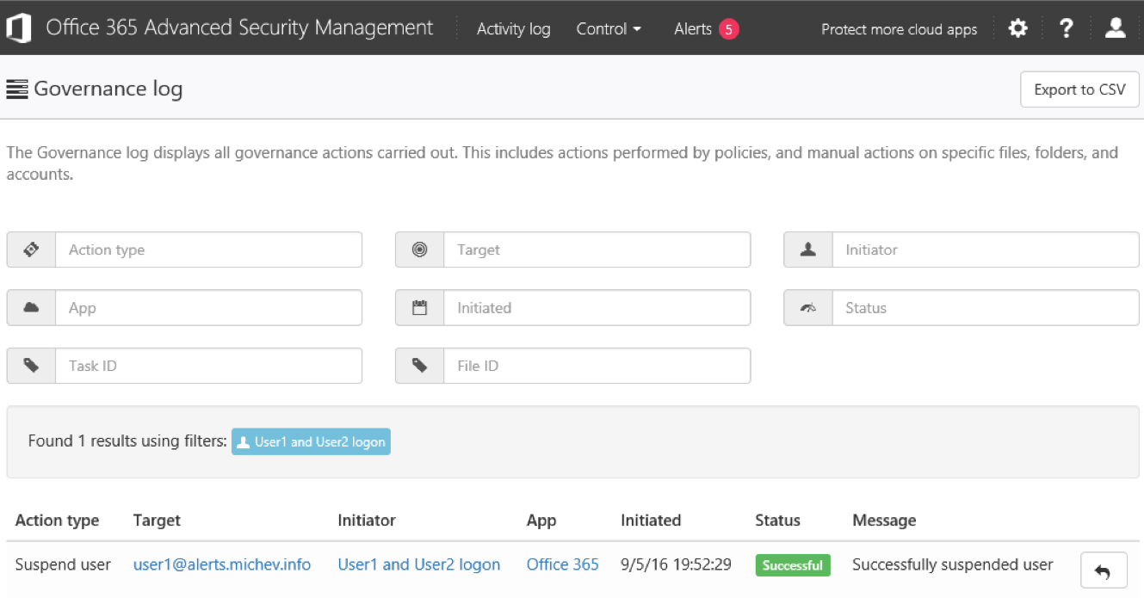Remove the User1 and User2 logon filter chip
Screen dimensions: 1144x598
click(x=310, y=441)
